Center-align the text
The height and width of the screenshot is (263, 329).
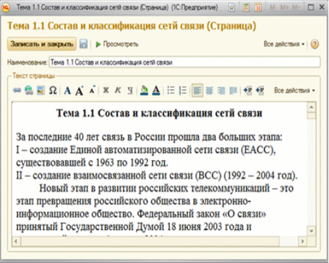209,90
